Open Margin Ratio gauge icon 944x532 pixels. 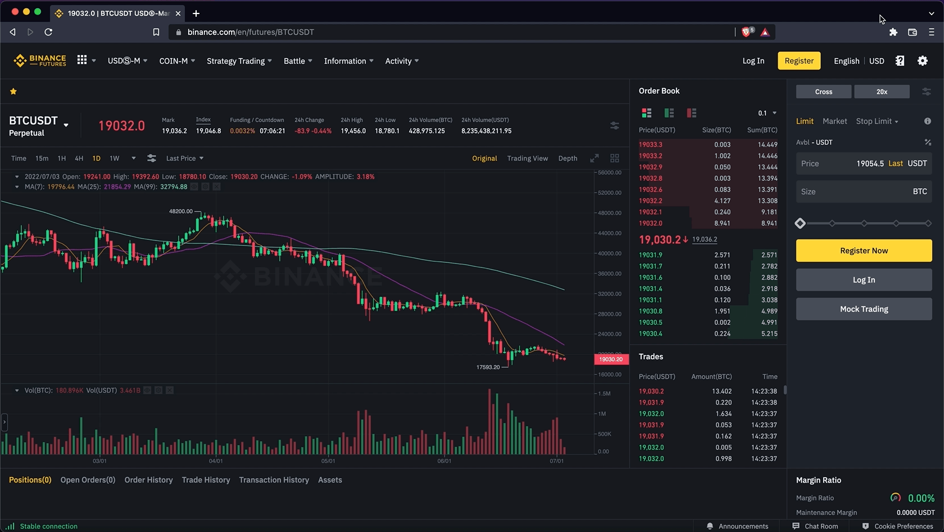(896, 498)
